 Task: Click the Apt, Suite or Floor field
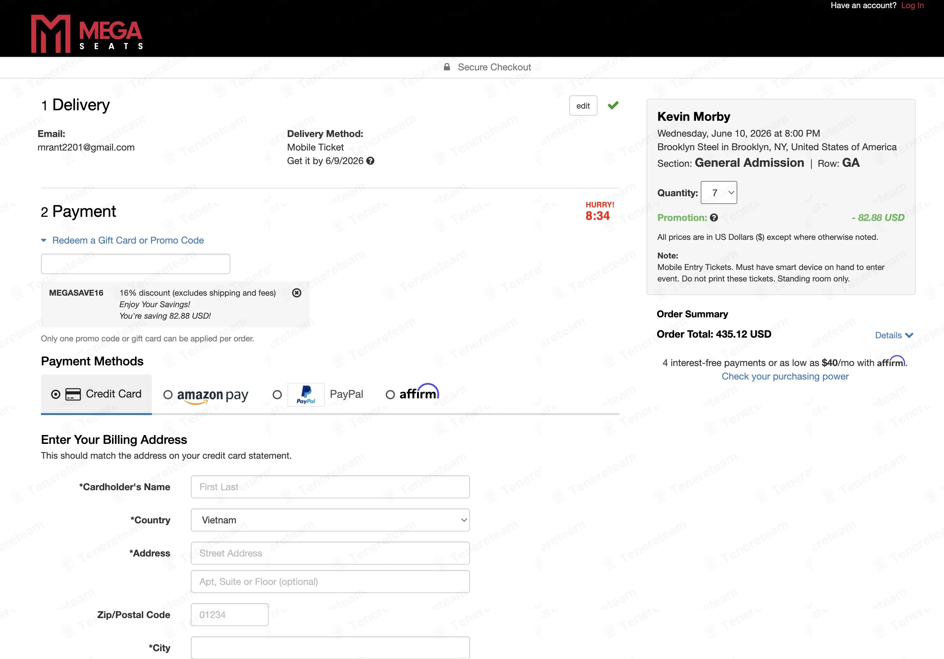(330, 582)
